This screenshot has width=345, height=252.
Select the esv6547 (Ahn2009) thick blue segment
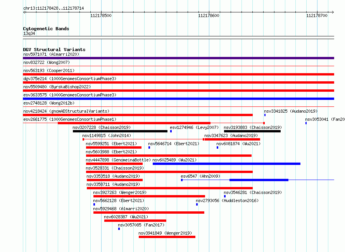pyautogui.click(x=259, y=180)
